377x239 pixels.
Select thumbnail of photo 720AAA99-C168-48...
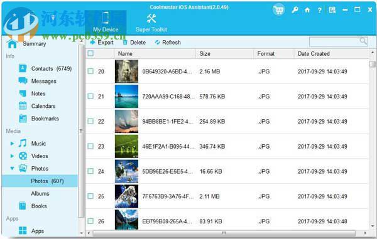coord(126,96)
